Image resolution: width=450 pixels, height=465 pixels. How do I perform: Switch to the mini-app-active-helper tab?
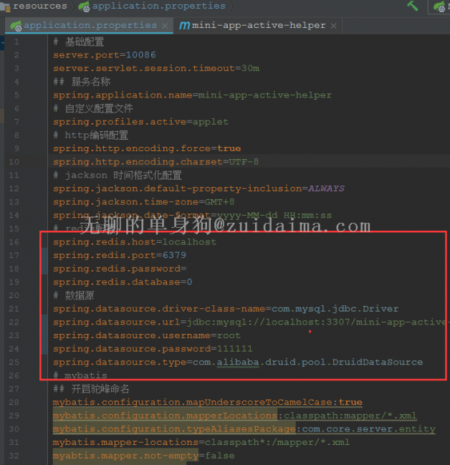point(258,26)
